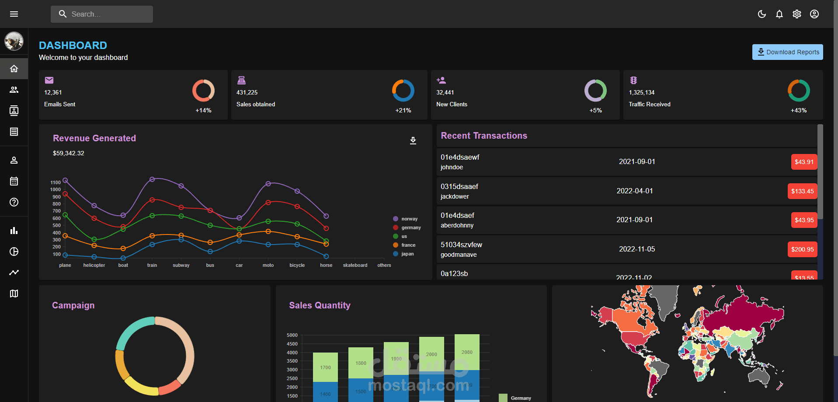Click the Emails Sent envelope icon
This screenshot has width=838, height=402.
[x=49, y=80]
